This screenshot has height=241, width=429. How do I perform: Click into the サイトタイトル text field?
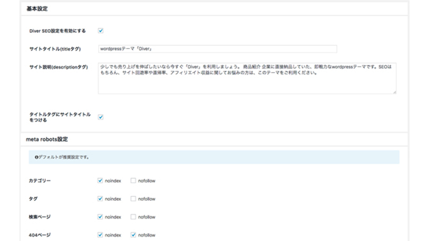(217, 49)
